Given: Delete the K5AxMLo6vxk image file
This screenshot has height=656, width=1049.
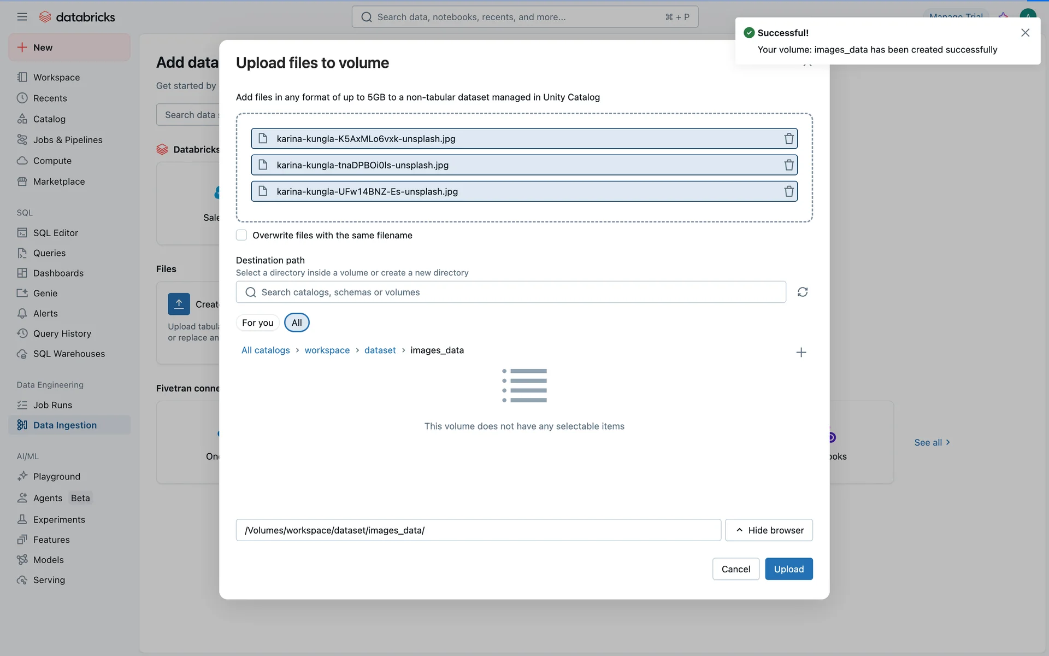Looking at the screenshot, I should point(788,139).
